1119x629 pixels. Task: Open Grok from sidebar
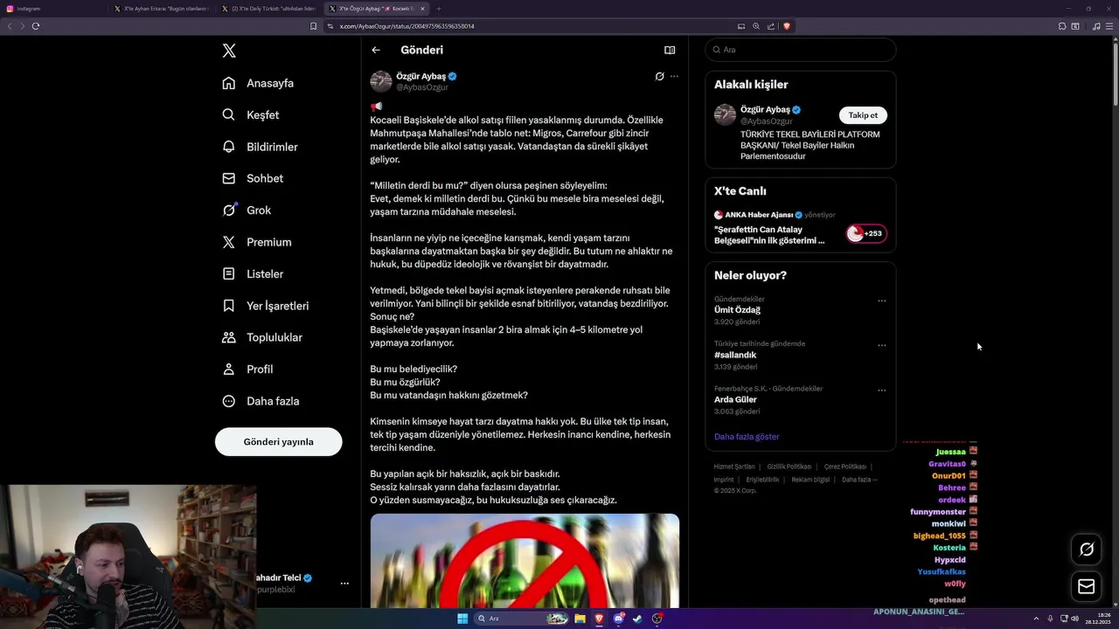click(x=247, y=211)
